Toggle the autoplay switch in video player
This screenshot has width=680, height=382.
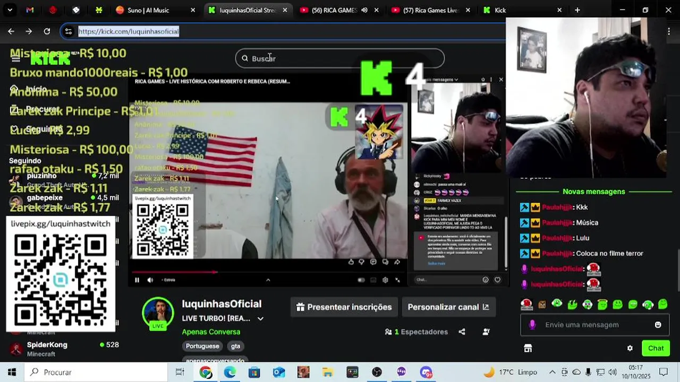(361, 280)
